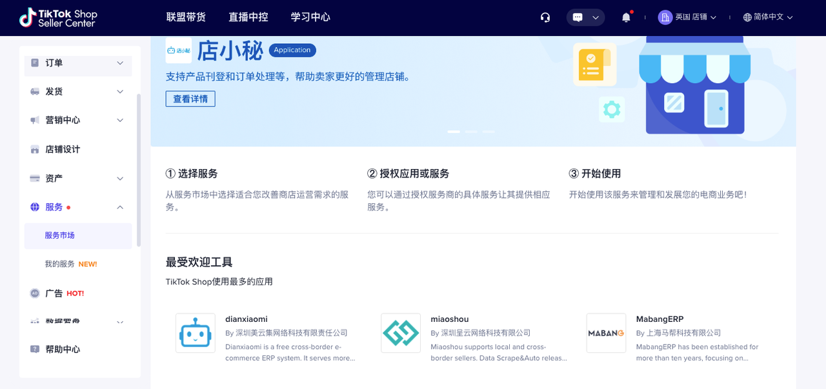This screenshot has height=389, width=826.
Task: Click the TikTok Shop使用最多的应用 subtitle
Action: (x=219, y=282)
